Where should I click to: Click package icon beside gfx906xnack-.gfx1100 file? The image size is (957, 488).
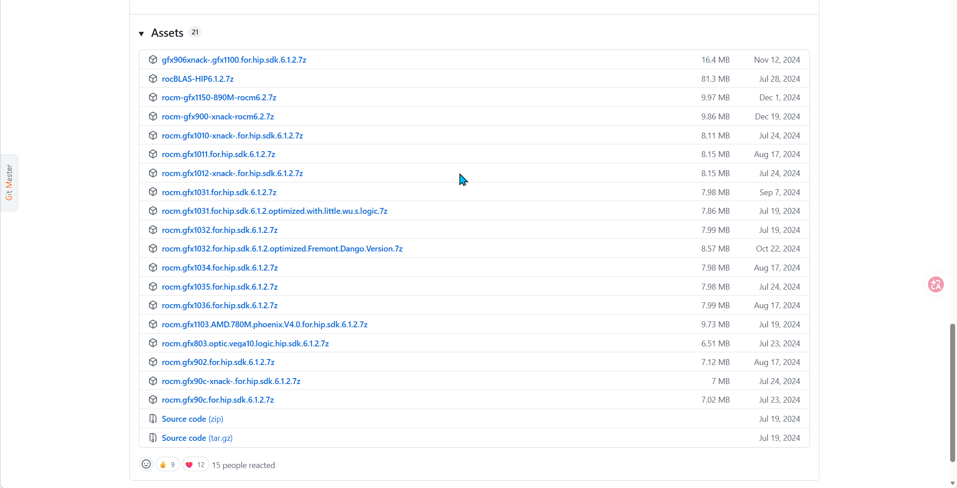pos(153,59)
